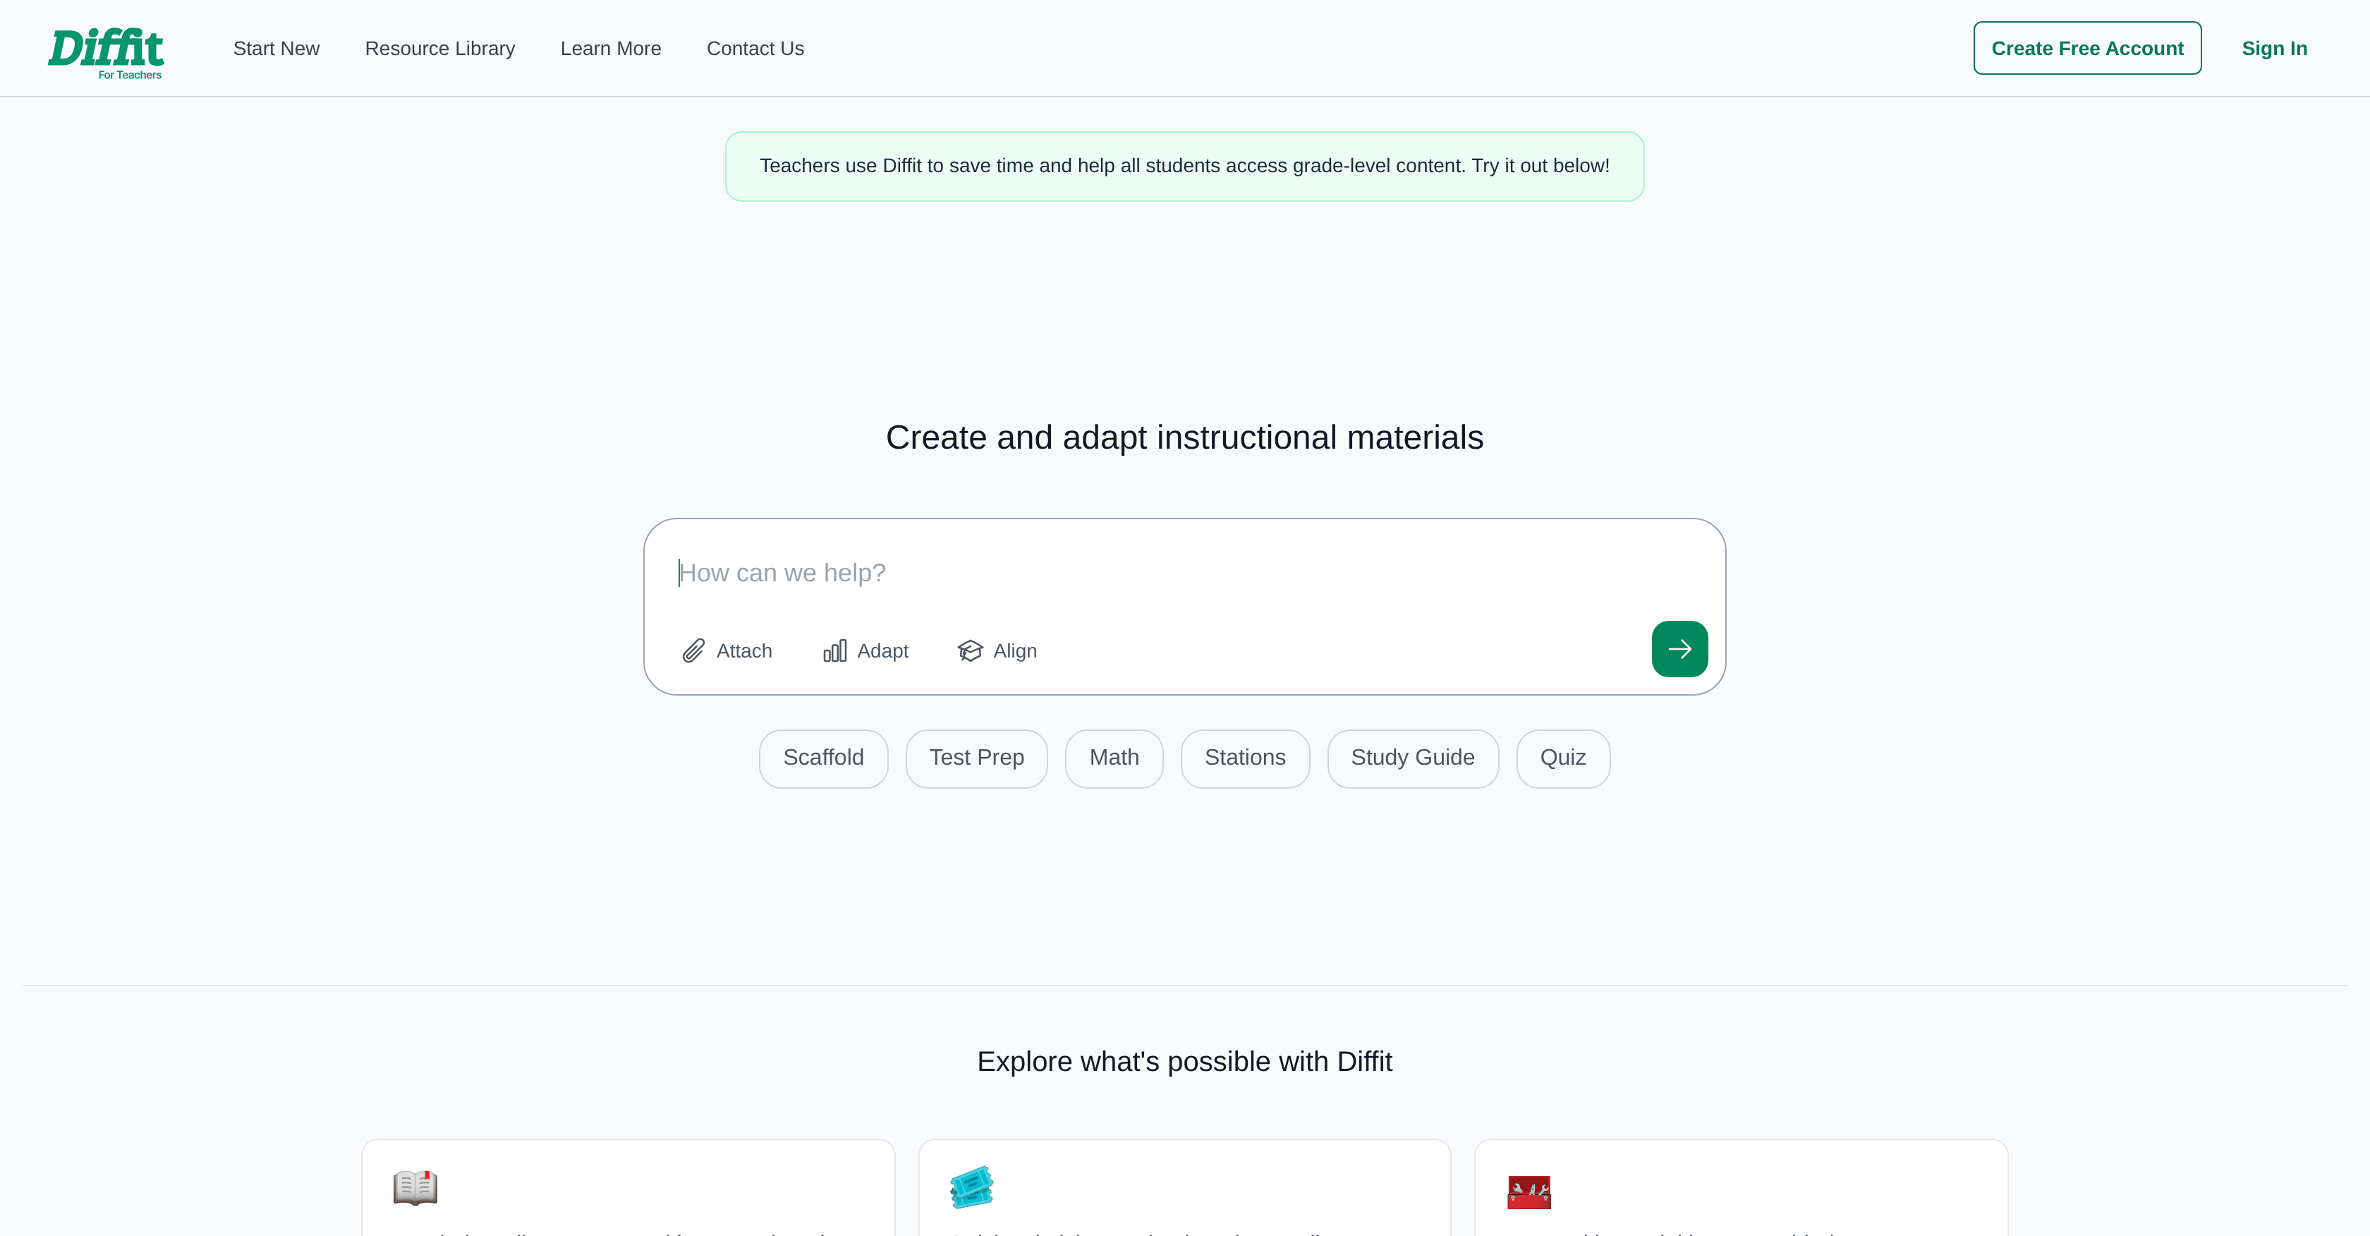Select the Scaffold suggestion chip
The width and height of the screenshot is (2370, 1236).
pos(823,758)
